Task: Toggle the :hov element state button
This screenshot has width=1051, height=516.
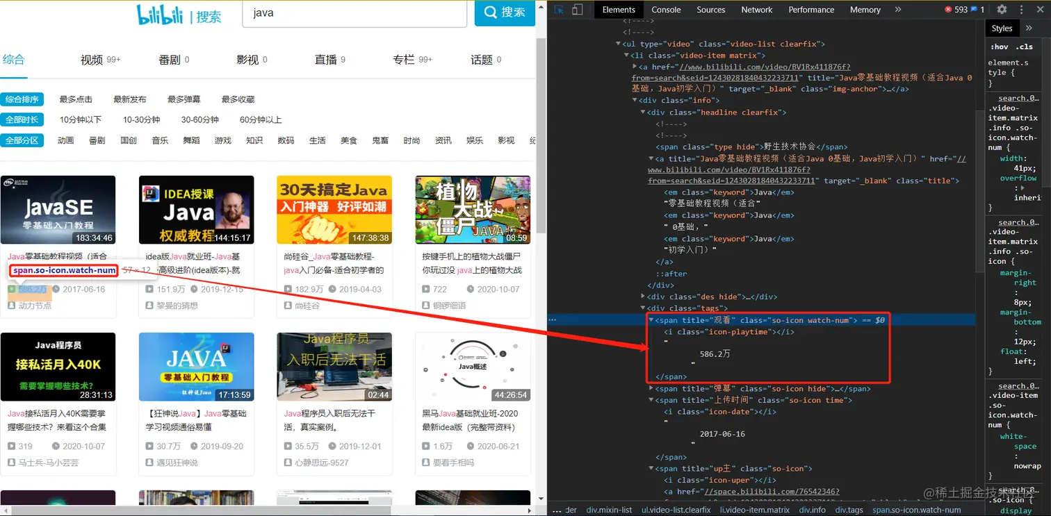Action: pos(1000,47)
